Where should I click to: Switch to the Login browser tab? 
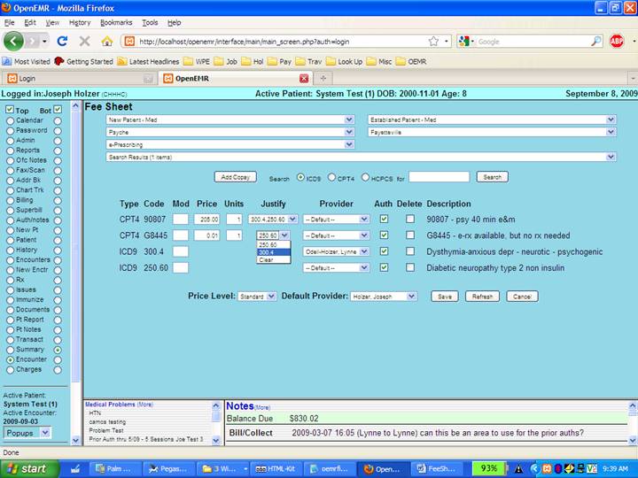(53, 79)
